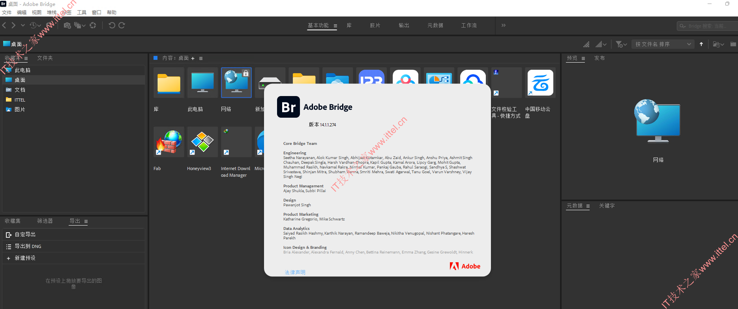Open thumbnail quality options dropdown

click(x=601, y=44)
